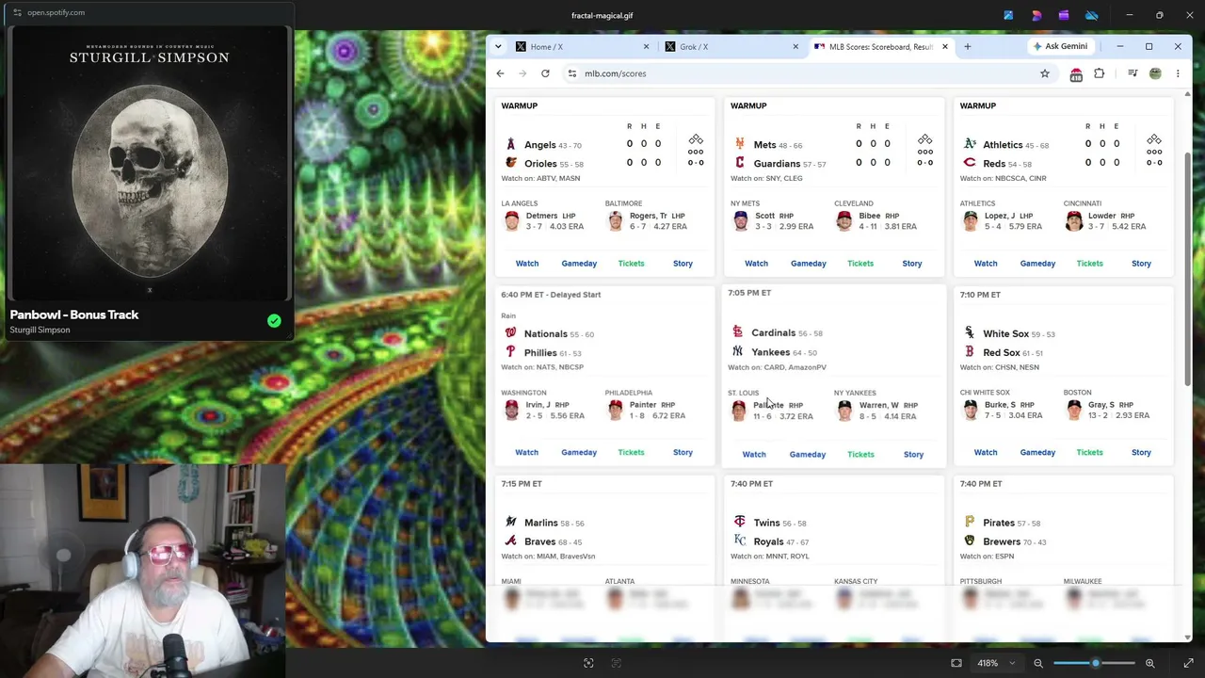Bookmark this page with the star icon
Viewport: 1205px width, 678px height.
1045,73
